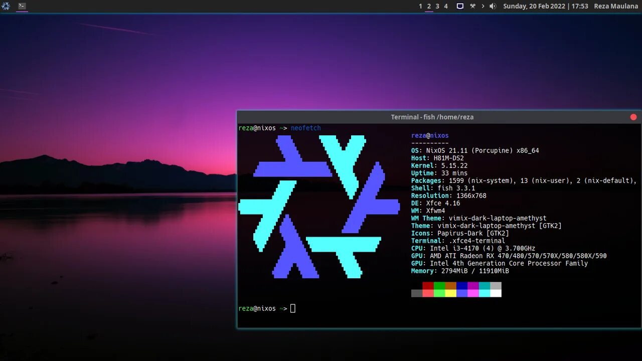Viewport: 642px width, 361px height.
Task: Click the 'Uptime: 33 mins' line
Action: pyautogui.click(x=439, y=173)
